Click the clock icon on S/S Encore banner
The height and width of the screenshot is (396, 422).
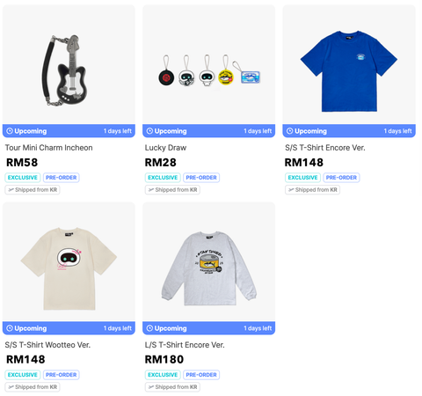[290, 131]
